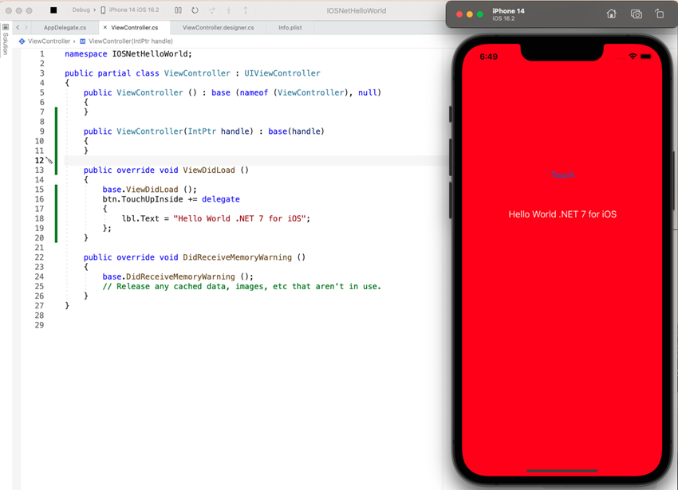Step into the current method
The image size is (678, 490).
click(229, 10)
